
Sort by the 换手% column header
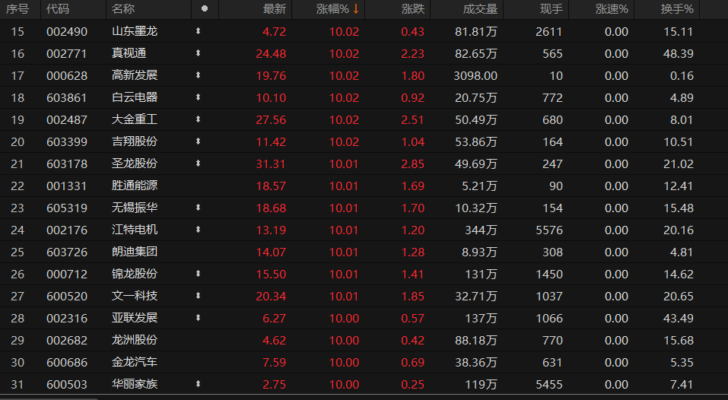(677, 9)
